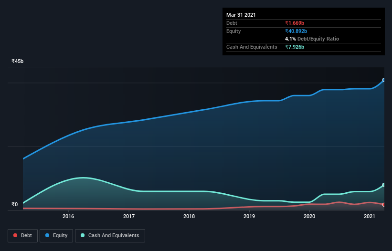Click the ₹0 y-axis label
The width and height of the screenshot is (392, 251).
click(15, 204)
